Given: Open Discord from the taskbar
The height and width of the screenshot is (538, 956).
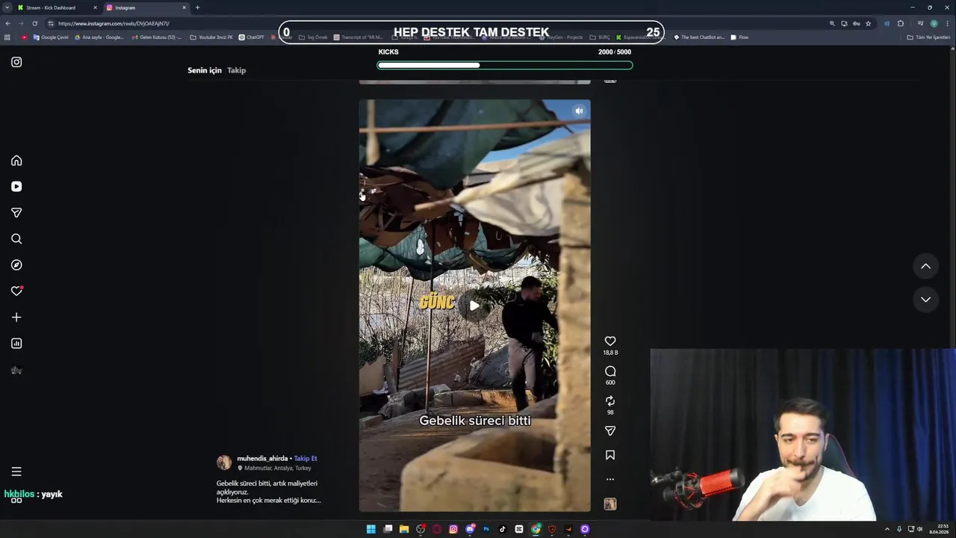Looking at the screenshot, I should (470, 529).
